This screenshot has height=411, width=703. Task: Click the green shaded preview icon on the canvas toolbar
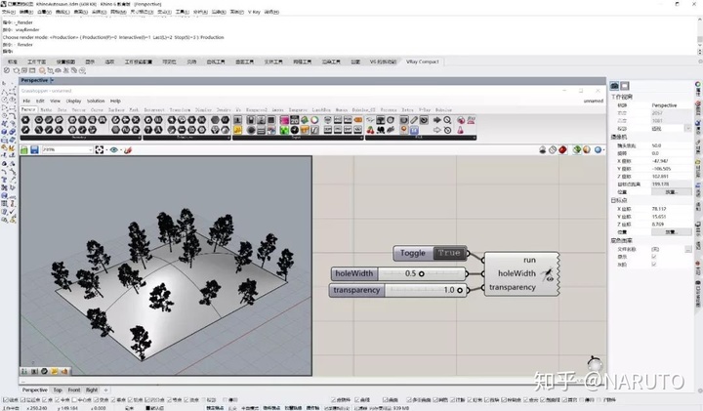tap(577, 149)
